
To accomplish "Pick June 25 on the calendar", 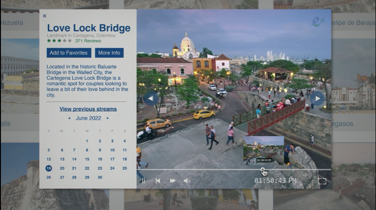I will click(x=124, y=168).
